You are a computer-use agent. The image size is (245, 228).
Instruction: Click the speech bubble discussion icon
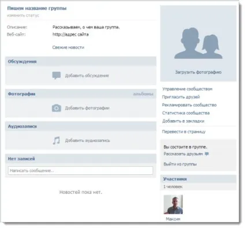[57, 76]
